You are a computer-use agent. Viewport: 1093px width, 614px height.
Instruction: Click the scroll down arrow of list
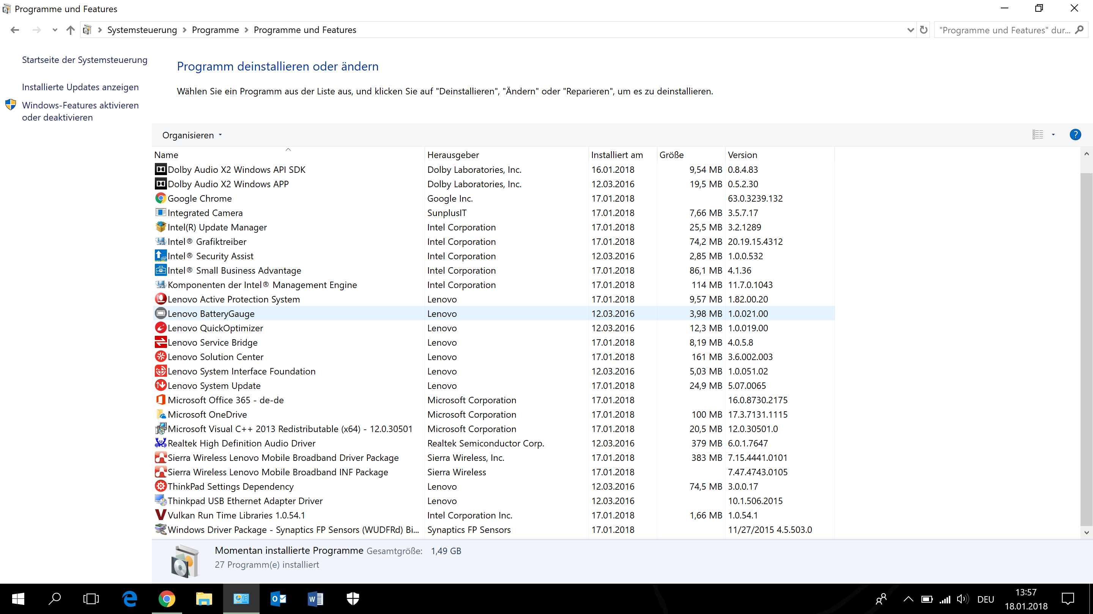pos(1086,532)
